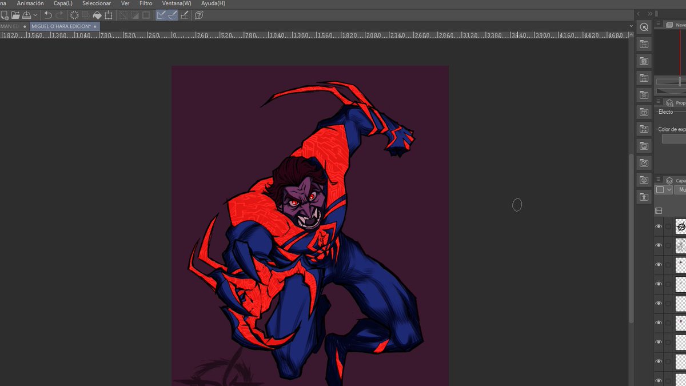Click the Color de expresión selector bar
This screenshot has width=686, height=386.
tap(674, 139)
